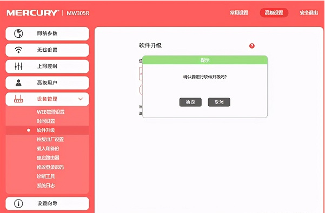This screenshot has height=213, width=325.
Task: Click the 软件升级 page heading
Action: (x=150, y=46)
